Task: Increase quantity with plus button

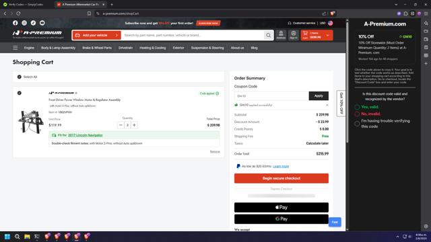Action: click(135, 125)
